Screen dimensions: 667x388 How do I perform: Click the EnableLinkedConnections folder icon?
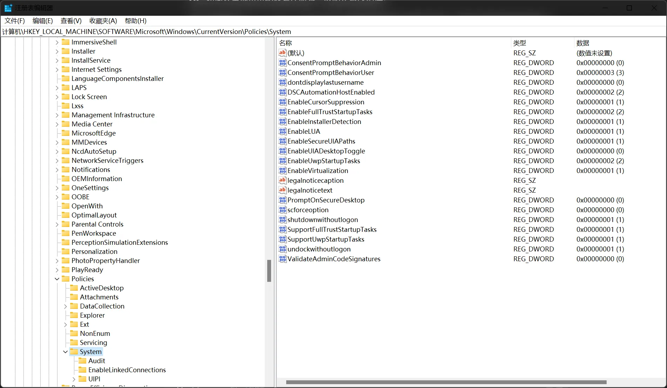tap(82, 370)
